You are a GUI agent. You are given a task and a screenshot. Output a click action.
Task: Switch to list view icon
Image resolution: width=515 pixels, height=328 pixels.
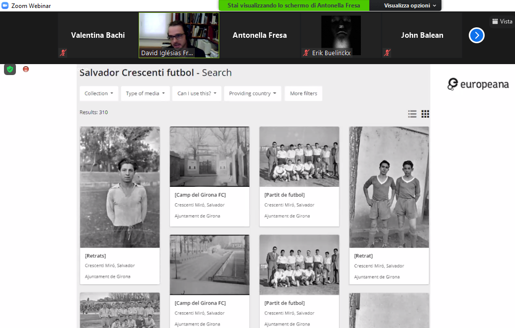coord(412,114)
